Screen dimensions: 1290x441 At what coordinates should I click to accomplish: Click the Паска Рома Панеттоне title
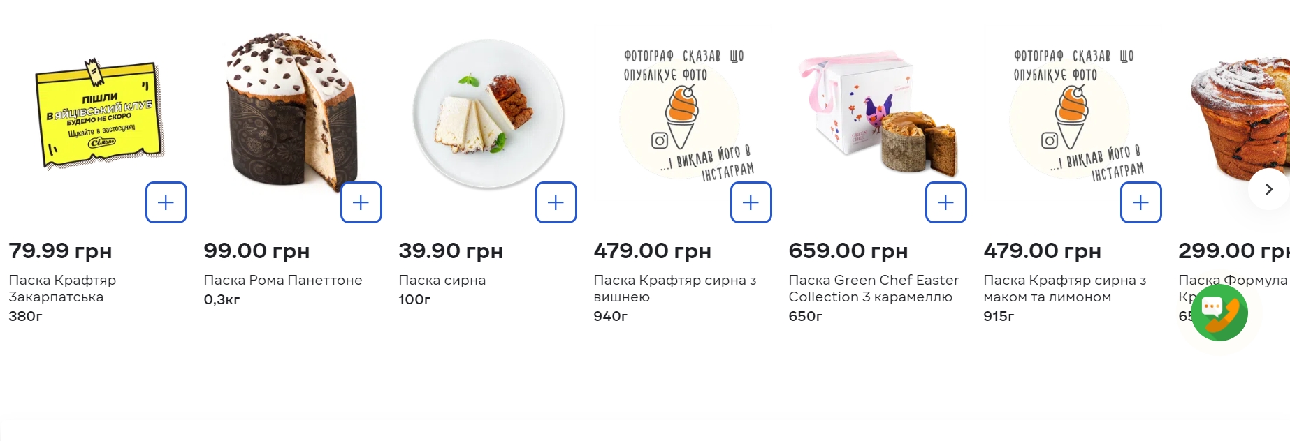tap(282, 280)
